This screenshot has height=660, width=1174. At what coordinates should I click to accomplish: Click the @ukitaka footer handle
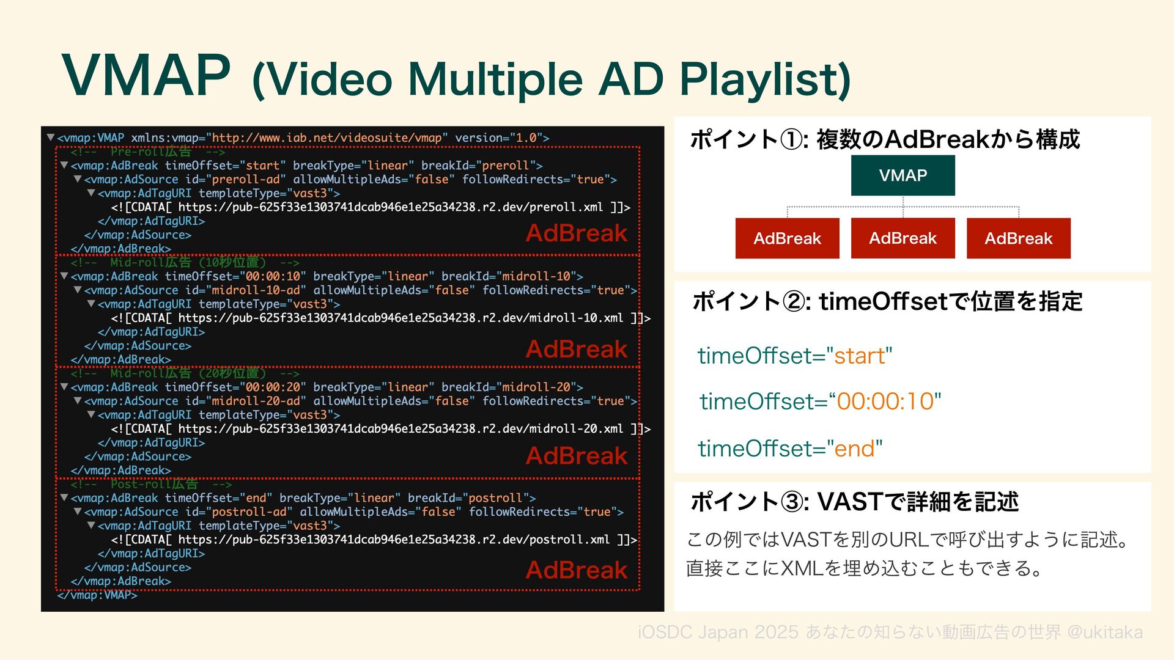[1104, 632]
